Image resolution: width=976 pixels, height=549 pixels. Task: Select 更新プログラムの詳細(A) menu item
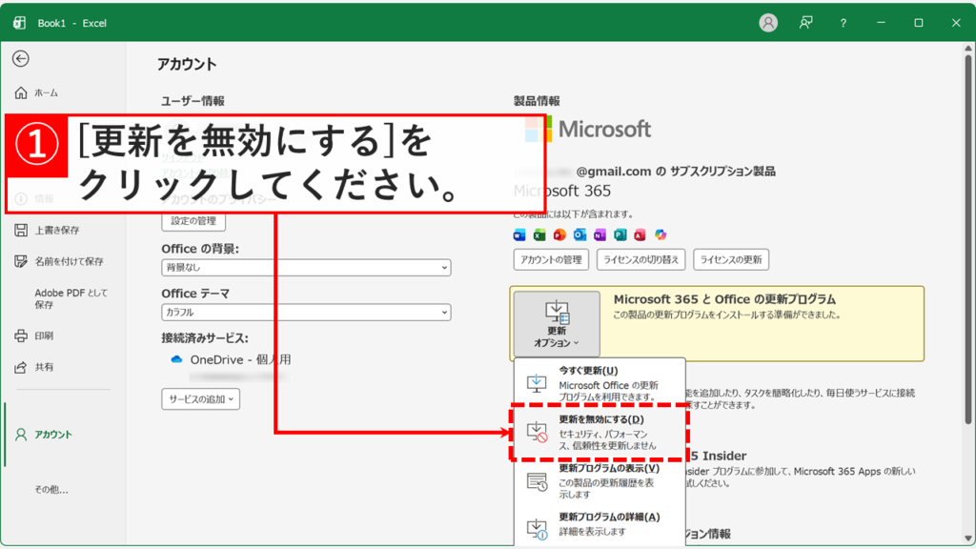pos(600,525)
